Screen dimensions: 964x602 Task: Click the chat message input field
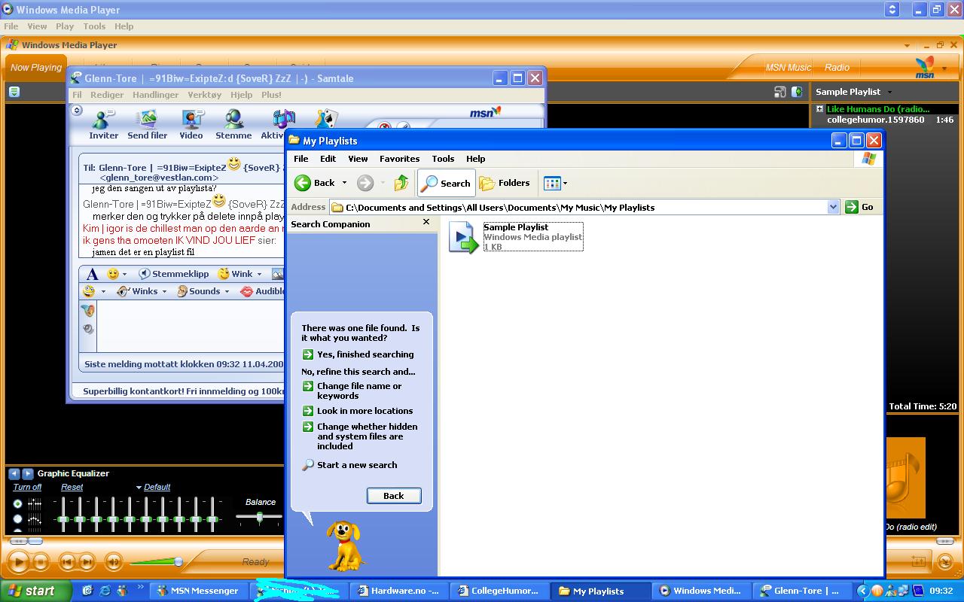pos(191,326)
